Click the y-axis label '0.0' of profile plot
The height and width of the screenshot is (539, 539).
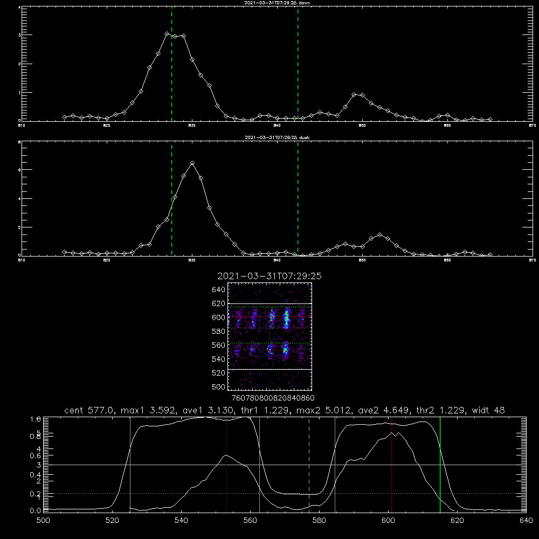click(36, 510)
